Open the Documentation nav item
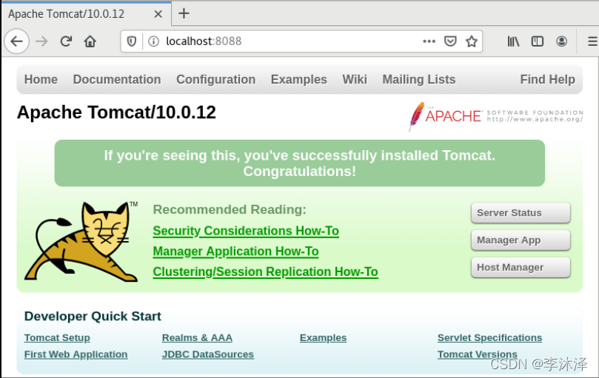This screenshot has width=599, height=378. point(117,79)
